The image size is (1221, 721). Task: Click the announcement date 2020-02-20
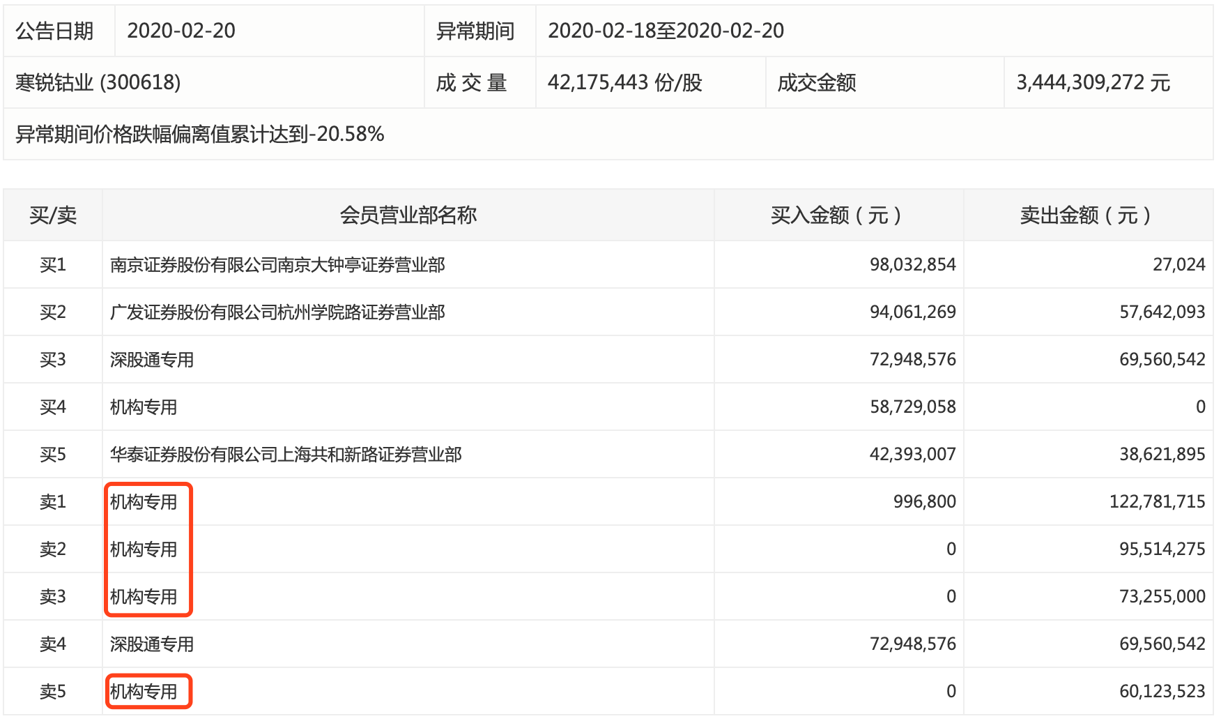pos(181,31)
